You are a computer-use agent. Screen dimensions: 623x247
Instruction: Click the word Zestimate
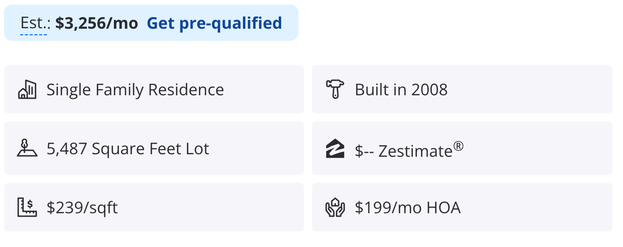(x=415, y=150)
